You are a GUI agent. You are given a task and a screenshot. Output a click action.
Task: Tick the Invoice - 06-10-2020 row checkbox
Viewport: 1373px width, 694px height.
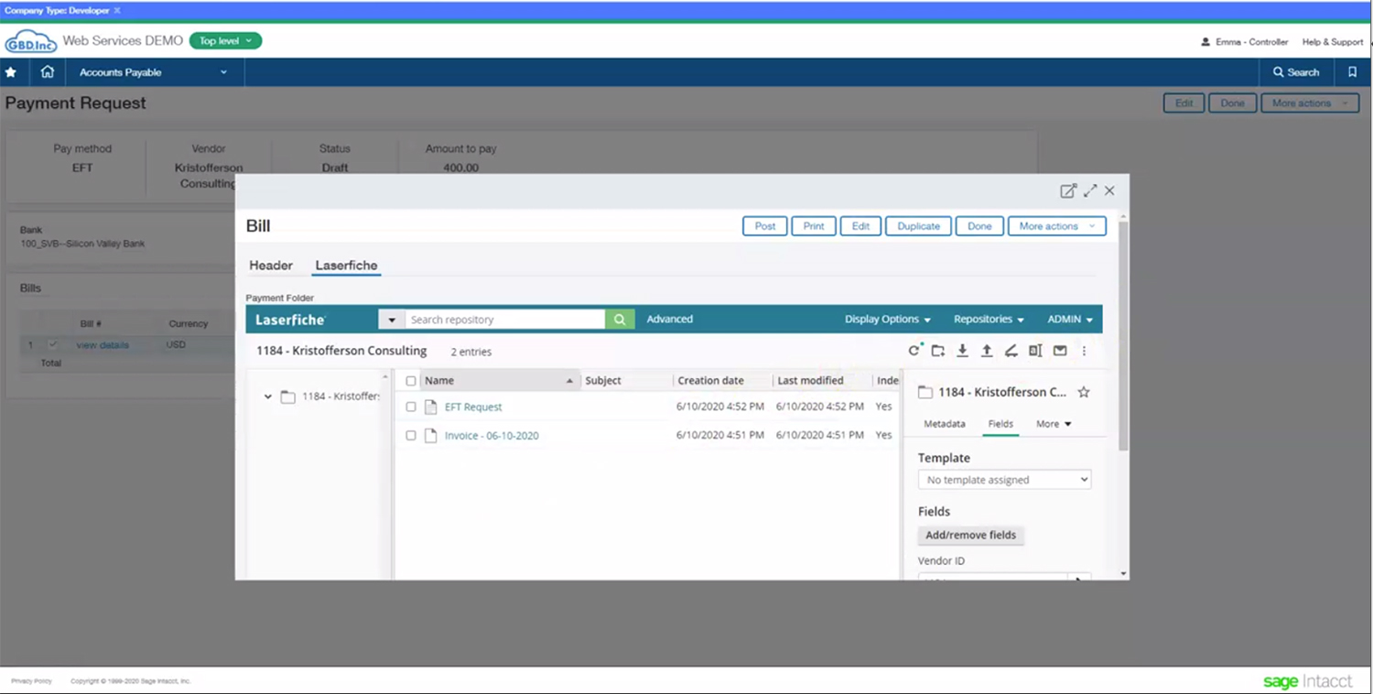pos(411,436)
